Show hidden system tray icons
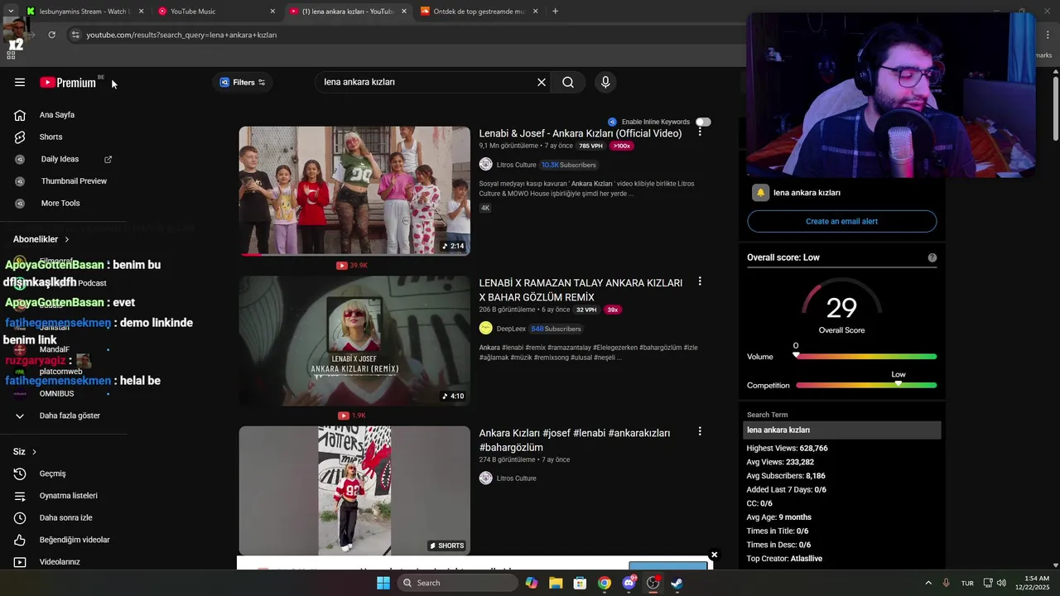1060x596 pixels. coord(928,583)
